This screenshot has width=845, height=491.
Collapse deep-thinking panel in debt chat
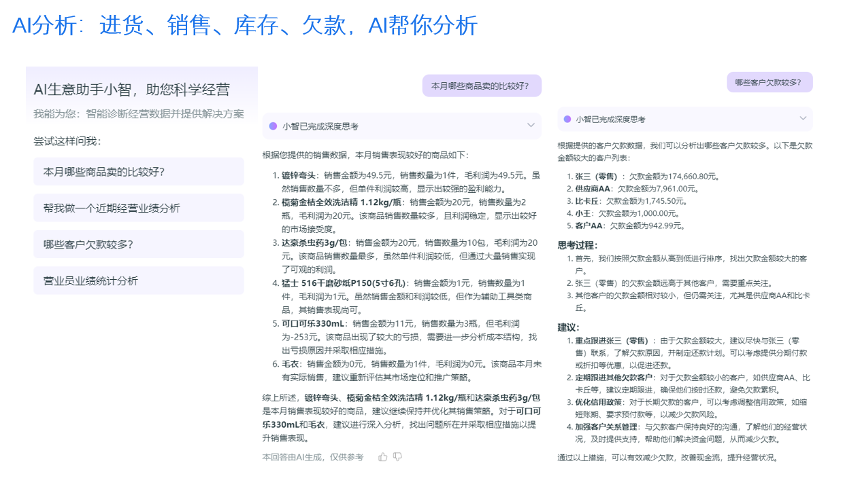801,119
